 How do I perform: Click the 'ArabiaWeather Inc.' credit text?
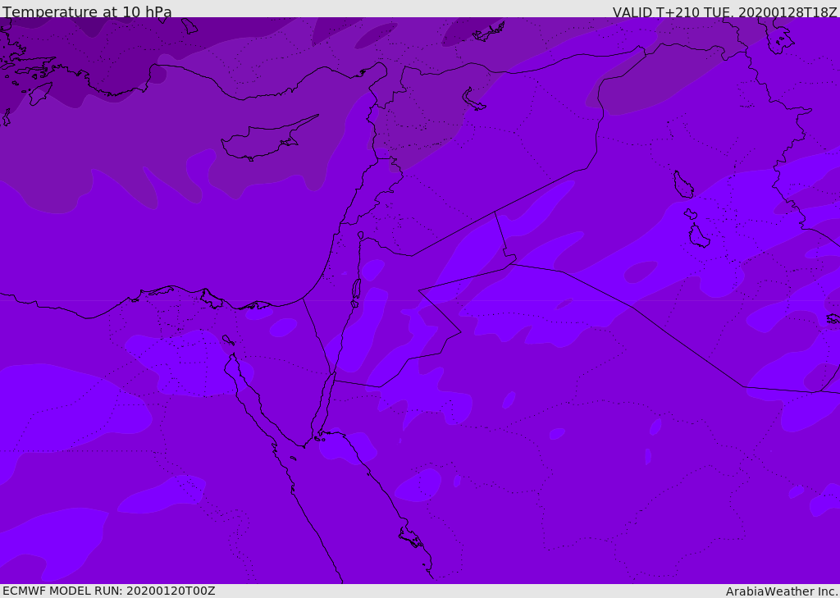click(782, 591)
